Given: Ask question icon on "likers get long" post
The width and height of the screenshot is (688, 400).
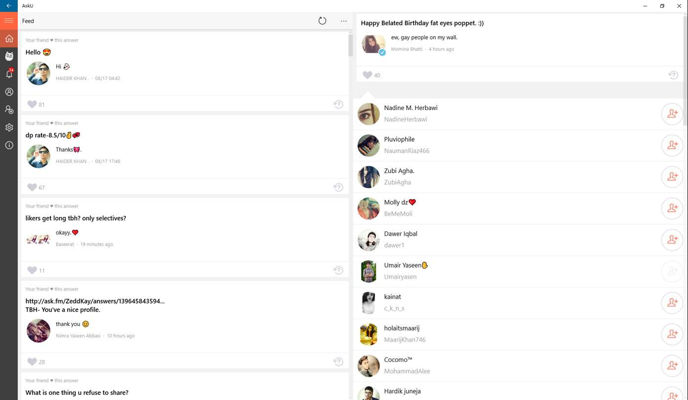Looking at the screenshot, I should coord(338,270).
